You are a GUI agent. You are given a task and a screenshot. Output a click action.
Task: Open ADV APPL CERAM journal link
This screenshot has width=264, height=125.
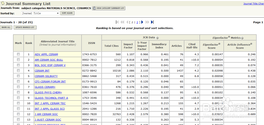click(46, 54)
